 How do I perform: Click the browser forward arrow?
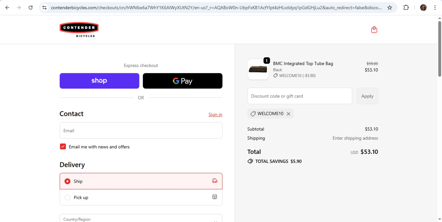click(19, 8)
